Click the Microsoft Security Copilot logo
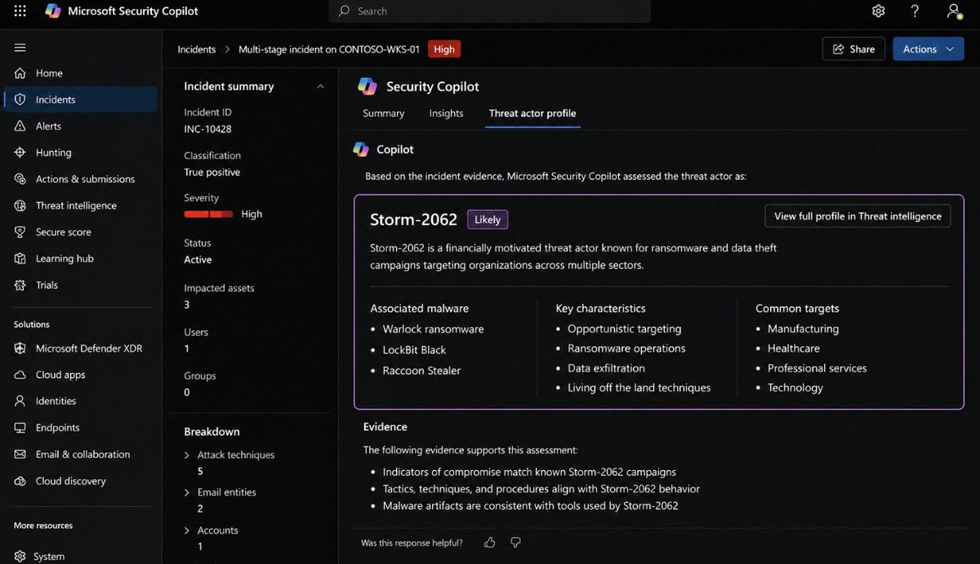Viewport: 980px width, 564px height. pos(53,11)
